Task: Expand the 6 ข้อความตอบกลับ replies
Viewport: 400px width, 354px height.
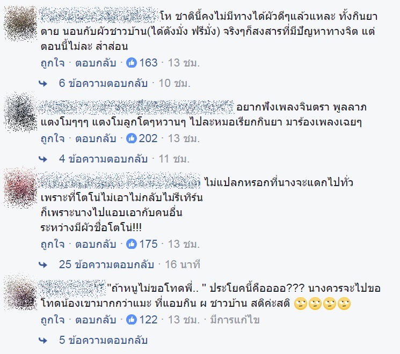Action: pos(103,83)
